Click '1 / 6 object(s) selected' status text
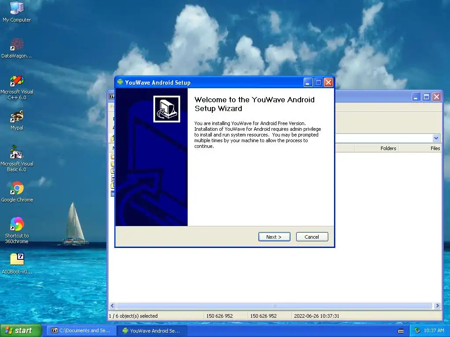The width and height of the screenshot is (450, 337). 133,316
